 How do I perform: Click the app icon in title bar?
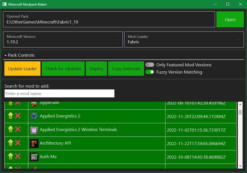(x=4, y=4)
